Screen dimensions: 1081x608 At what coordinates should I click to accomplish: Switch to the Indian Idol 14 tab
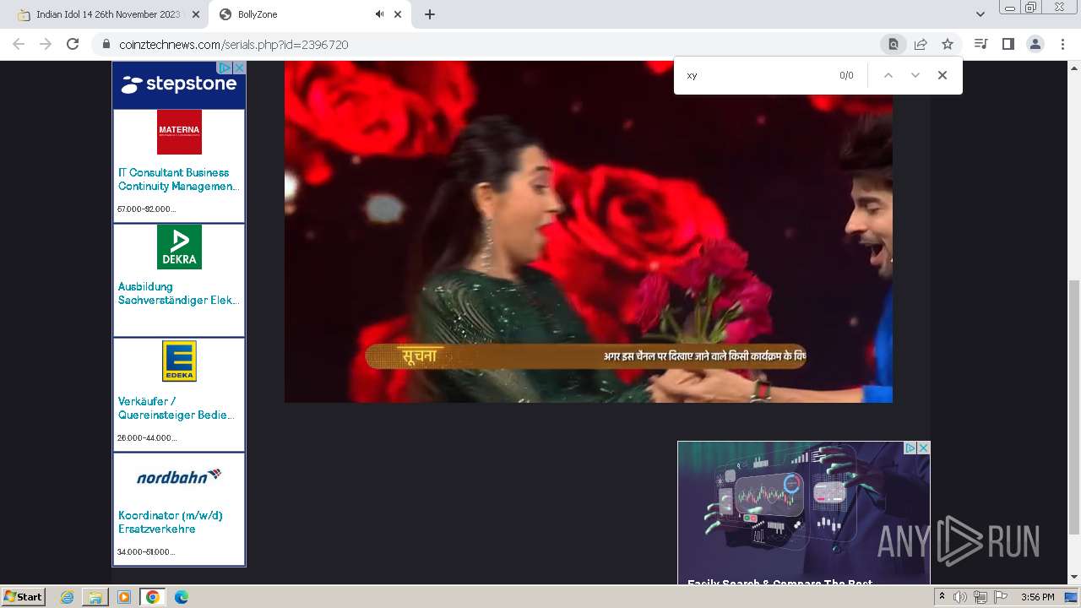point(108,14)
